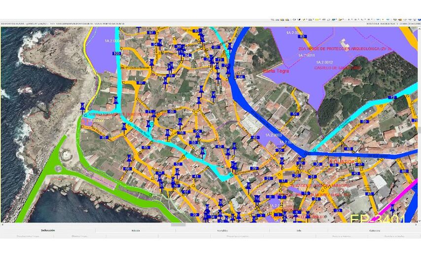Image resolution: width=421 pixels, height=258 pixels.
Task: Switch to the Selección tab
Action: pyautogui.click(x=48, y=230)
